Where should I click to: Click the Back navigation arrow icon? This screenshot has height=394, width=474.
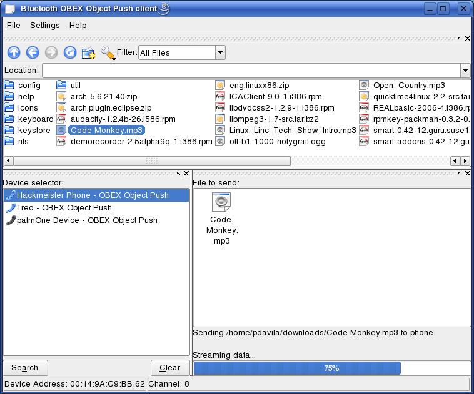coord(33,53)
